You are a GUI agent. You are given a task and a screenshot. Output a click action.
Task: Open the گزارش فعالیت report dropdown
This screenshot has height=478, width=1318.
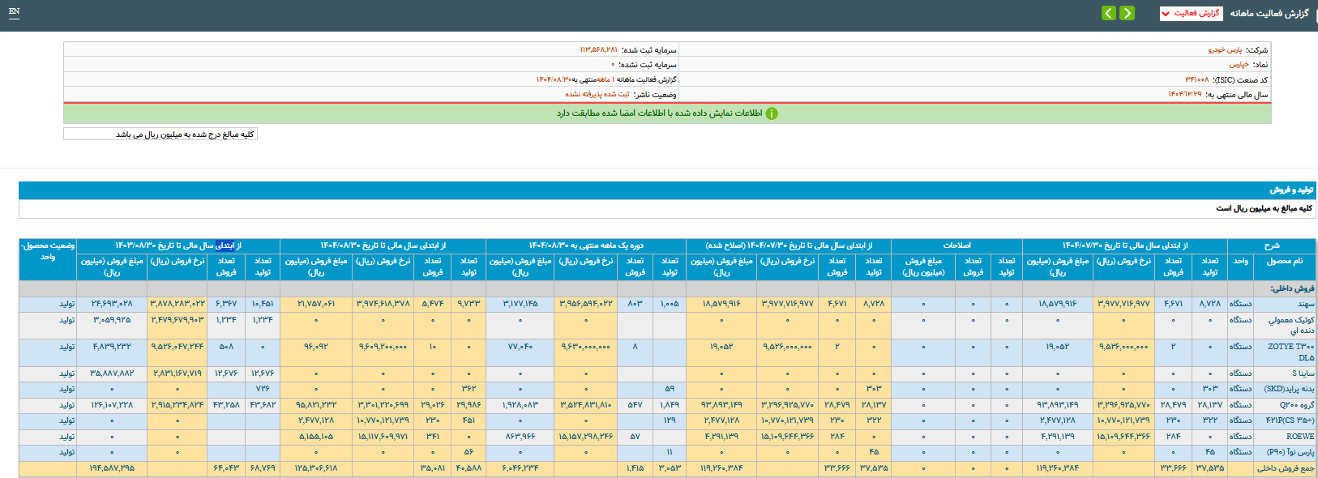coord(1191,13)
